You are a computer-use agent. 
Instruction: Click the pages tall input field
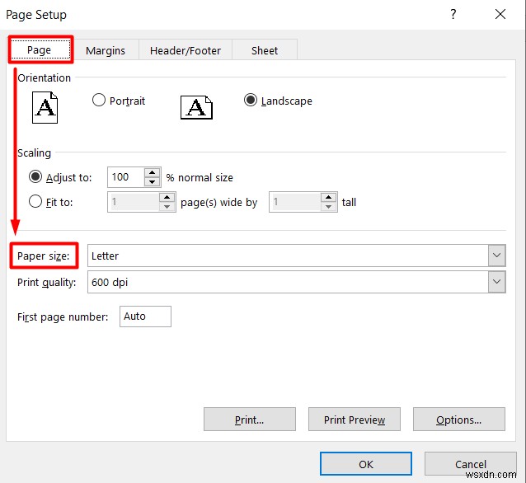295,202
